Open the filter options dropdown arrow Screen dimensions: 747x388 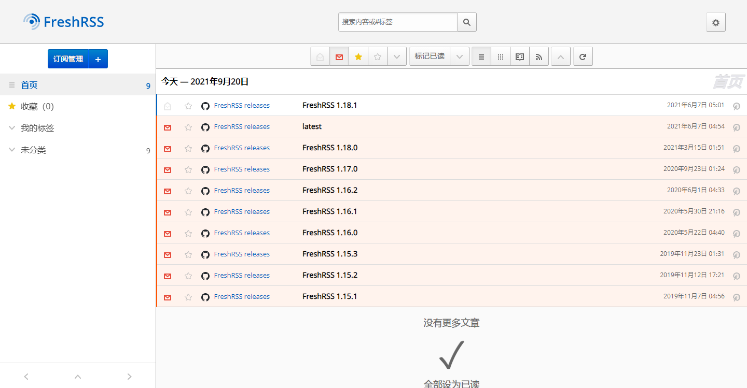[x=397, y=56]
